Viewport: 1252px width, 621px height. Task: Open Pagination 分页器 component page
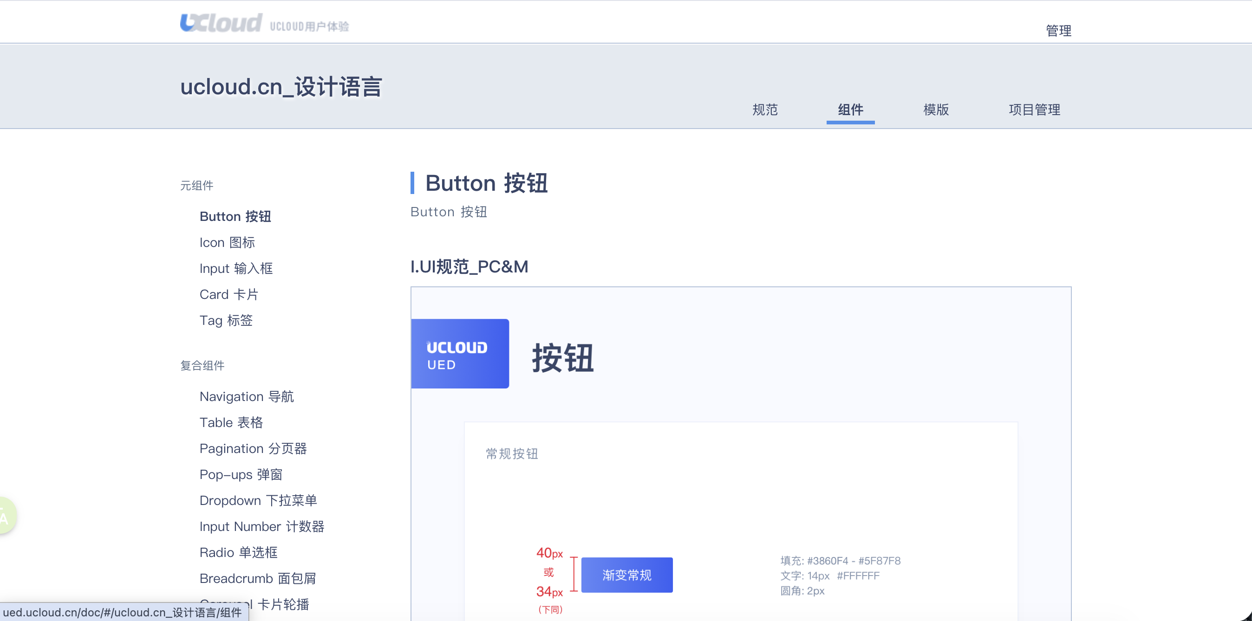pyautogui.click(x=253, y=448)
